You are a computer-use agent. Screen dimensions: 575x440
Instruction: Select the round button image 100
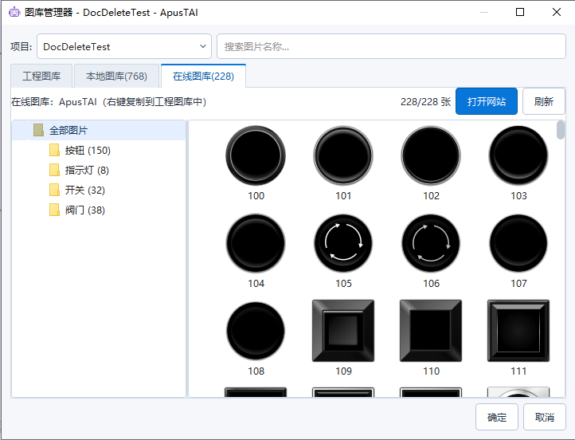256,155
